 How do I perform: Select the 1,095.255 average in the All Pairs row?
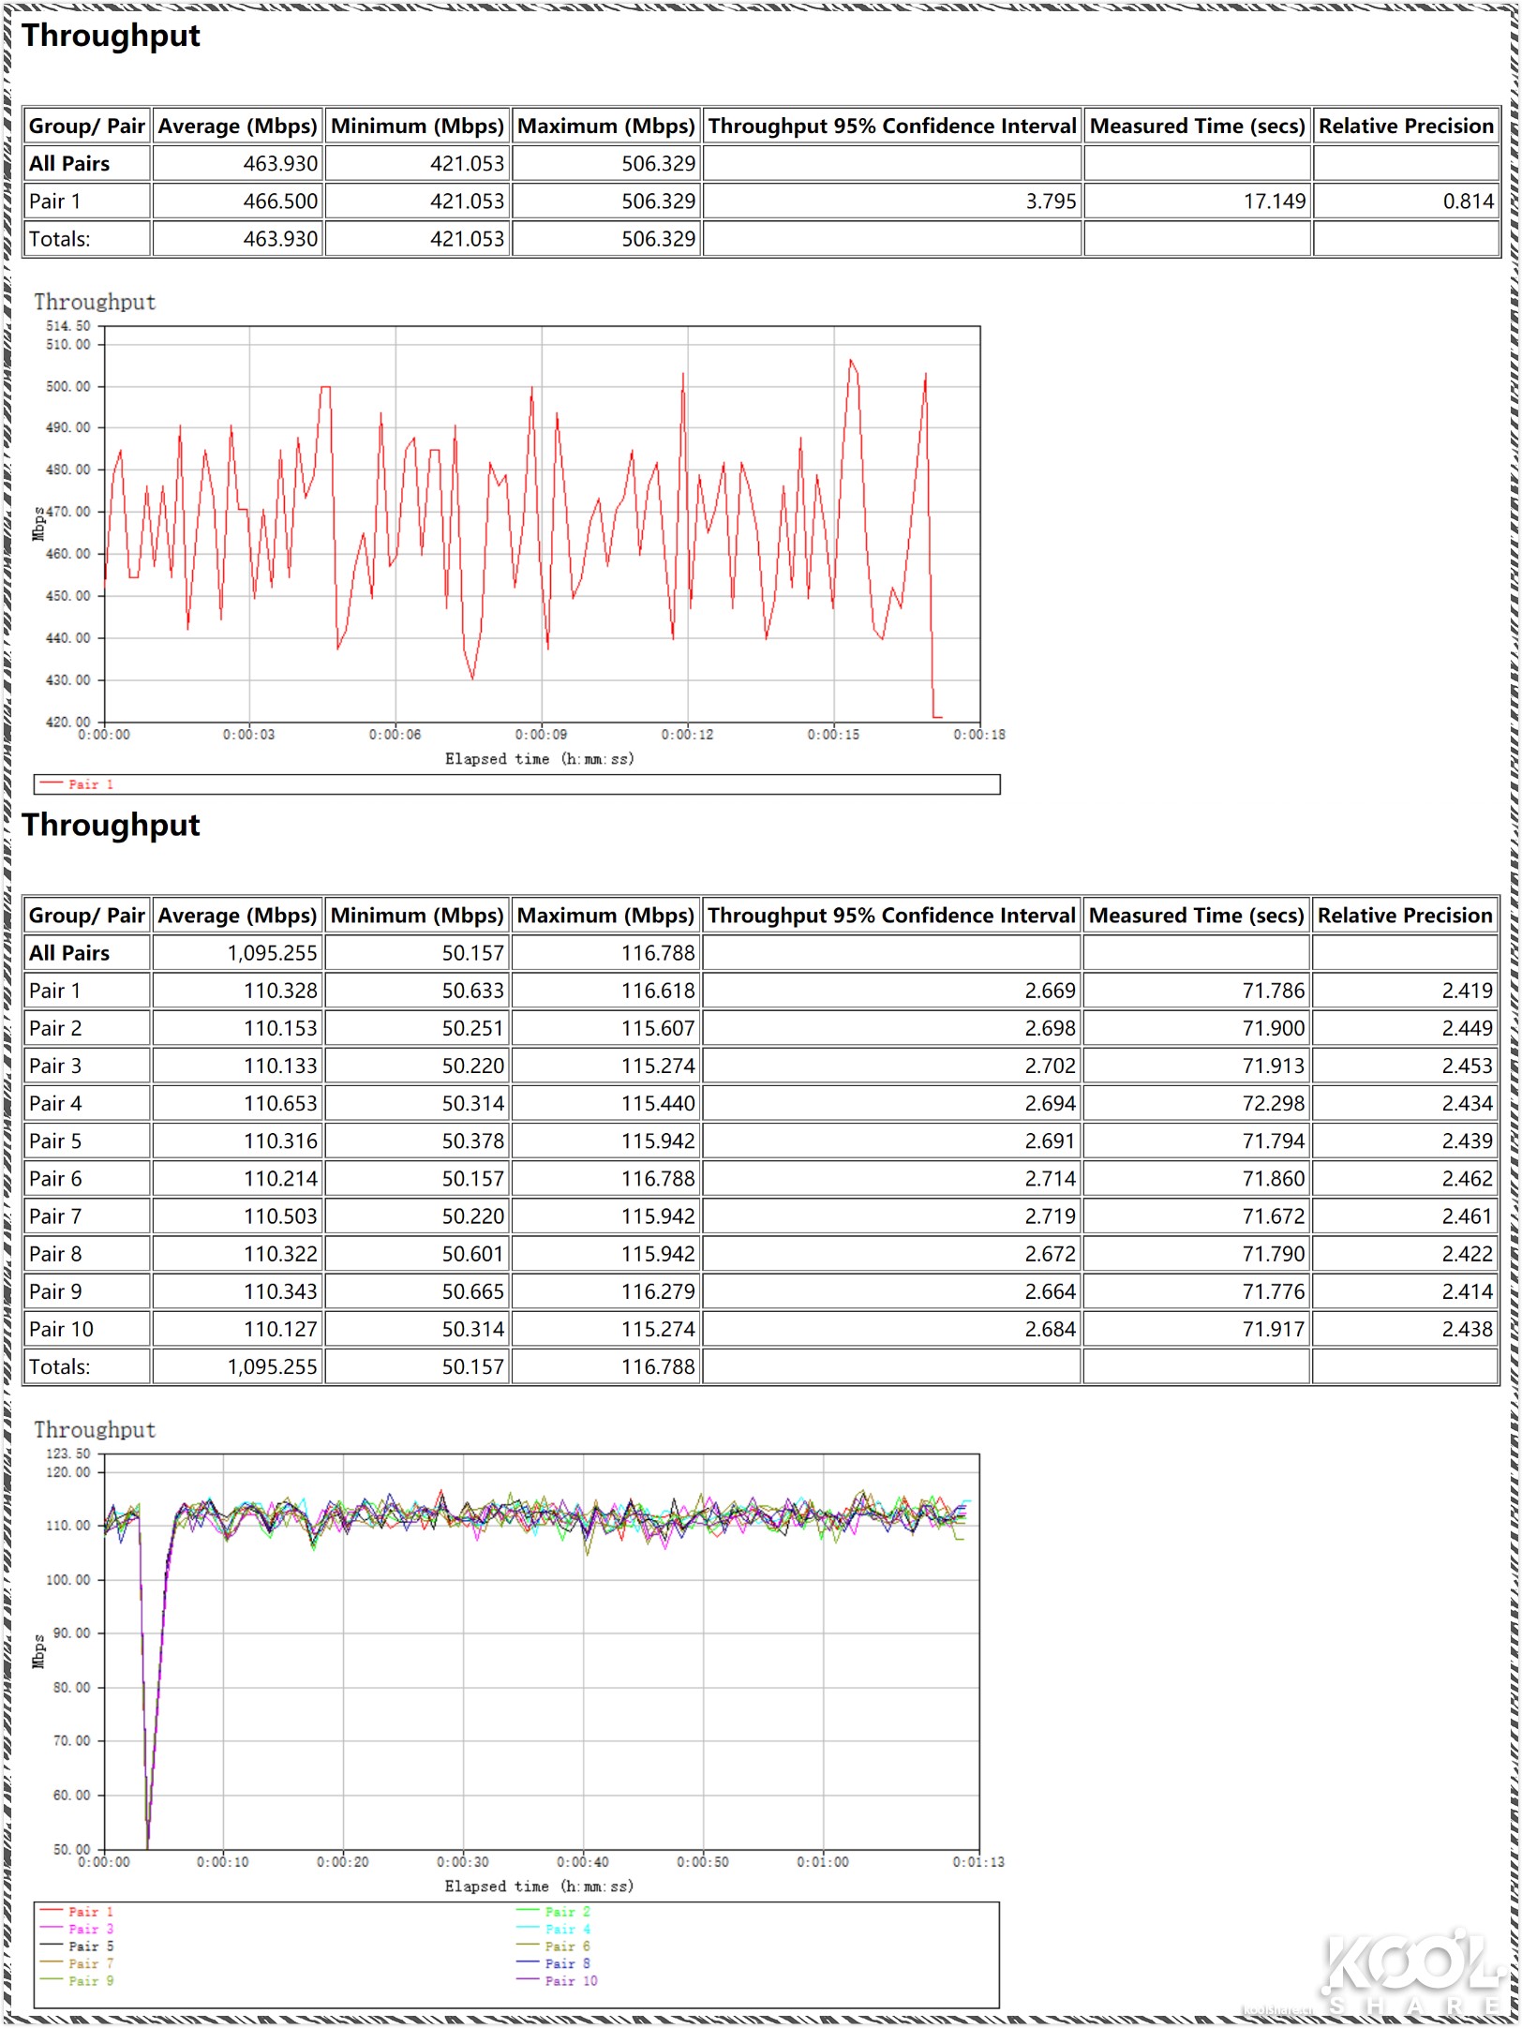pyautogui.click(x=272, y=953)
